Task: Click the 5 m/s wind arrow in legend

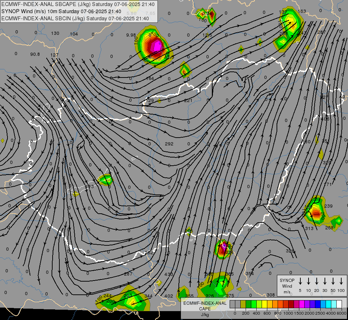Action: pyautogui.click(x=300, y=281)
